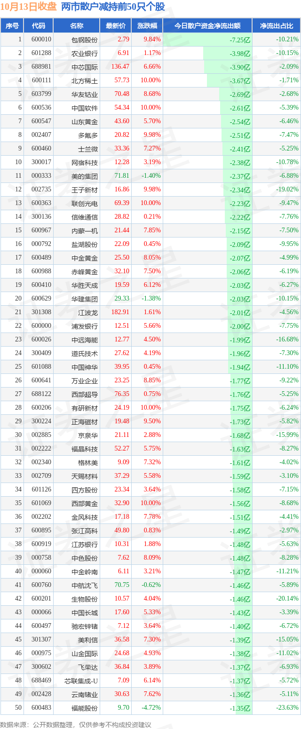The height and width of the screenshot is (729, 301).
Task: Click stock name 道氏技术
Action: pyautogui.click(x=85, y=354)
